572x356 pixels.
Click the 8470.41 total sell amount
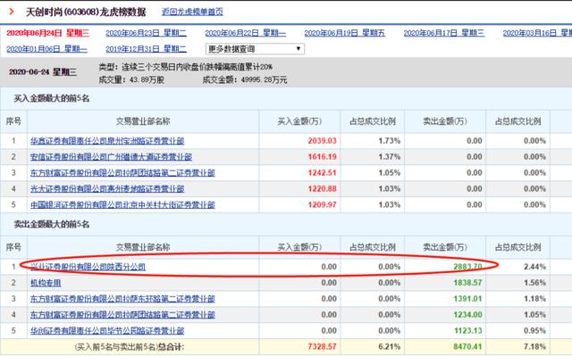tap(467, 347)
